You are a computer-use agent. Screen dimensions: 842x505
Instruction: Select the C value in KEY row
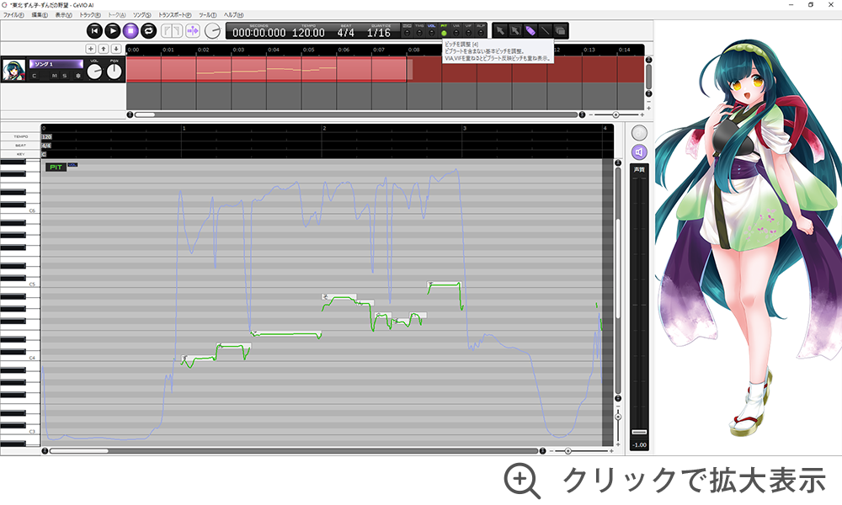(44, 154)
